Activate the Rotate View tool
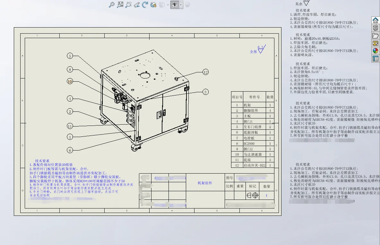This screenshot has height=245, width=380. point(145,5)
